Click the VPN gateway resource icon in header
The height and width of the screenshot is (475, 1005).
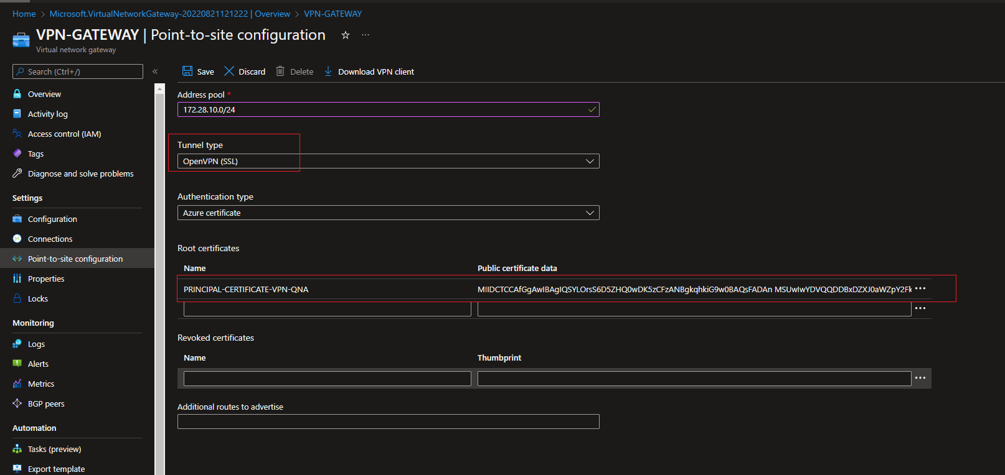click(x=21, y=40)
